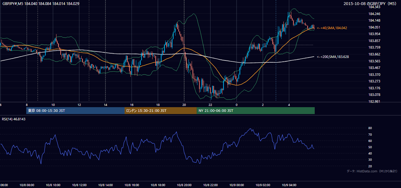Click the 10/8 16:00 bottom time label
The width and height of the screenshot is (401, 188).
[x=132, y=185]
